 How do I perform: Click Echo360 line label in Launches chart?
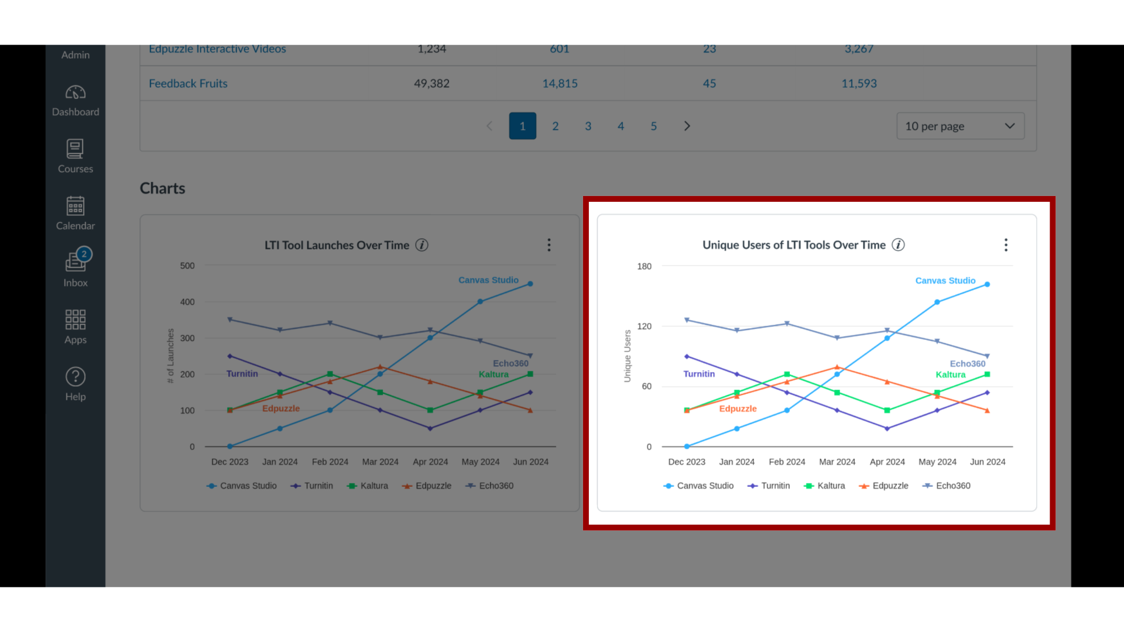(510, 363)
